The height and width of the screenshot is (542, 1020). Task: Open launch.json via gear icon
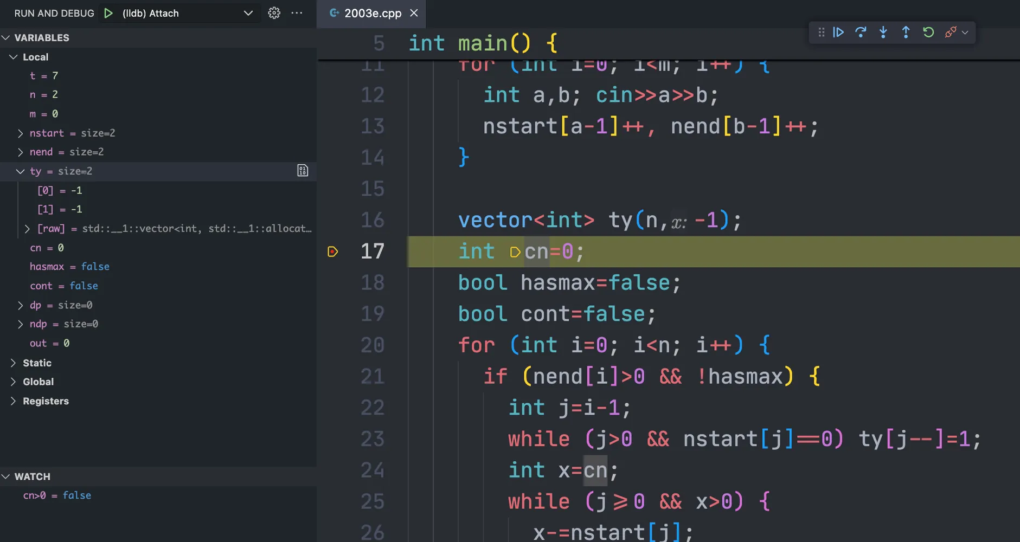[x=274, y=13]
